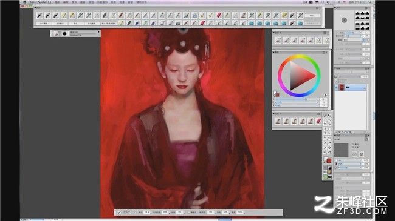Pick first brush in lower custom palette
The image size is (395, 221).
click(x=278, y=121)
